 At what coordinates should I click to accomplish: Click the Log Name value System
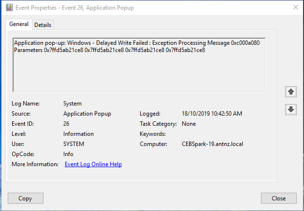tap(72, 104)
